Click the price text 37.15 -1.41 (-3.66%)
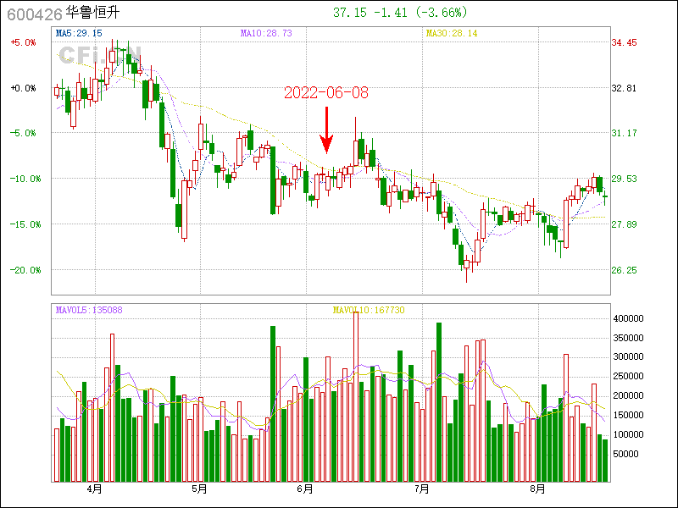 point(400,13)
